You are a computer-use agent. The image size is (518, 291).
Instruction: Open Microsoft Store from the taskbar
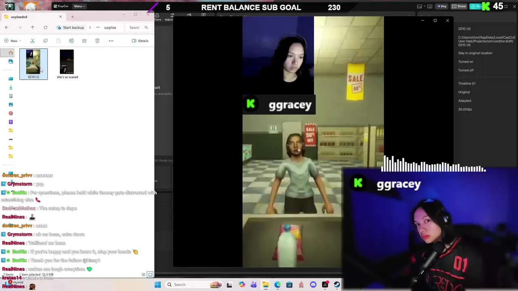[x=289, y=285]
